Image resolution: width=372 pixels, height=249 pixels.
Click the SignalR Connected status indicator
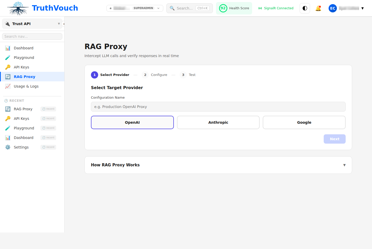(276, 8)
